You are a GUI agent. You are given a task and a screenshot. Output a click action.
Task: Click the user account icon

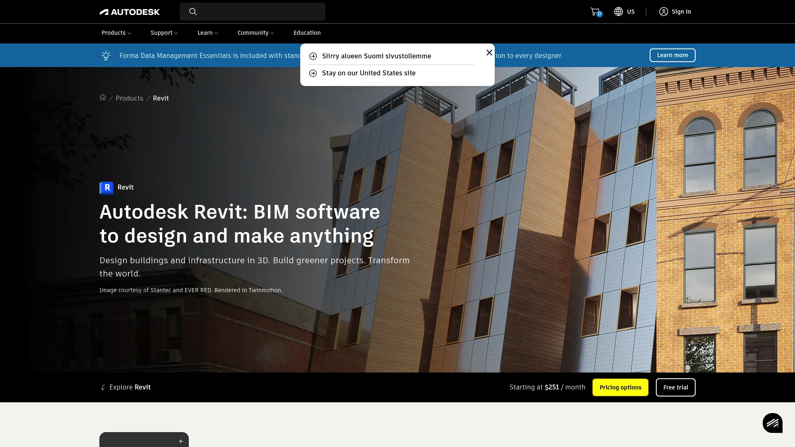664,12
